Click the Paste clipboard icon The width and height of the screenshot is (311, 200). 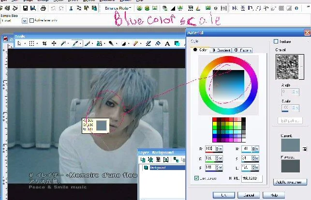click(x=87, y=8)
